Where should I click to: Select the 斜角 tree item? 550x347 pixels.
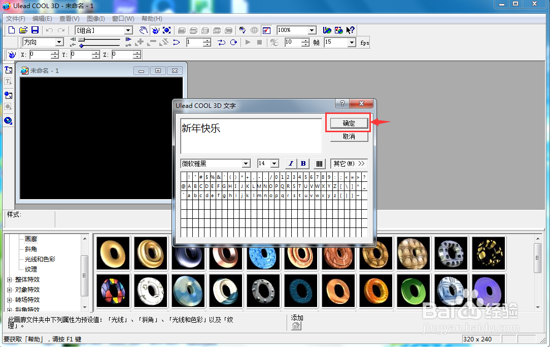tap(31, 249)
